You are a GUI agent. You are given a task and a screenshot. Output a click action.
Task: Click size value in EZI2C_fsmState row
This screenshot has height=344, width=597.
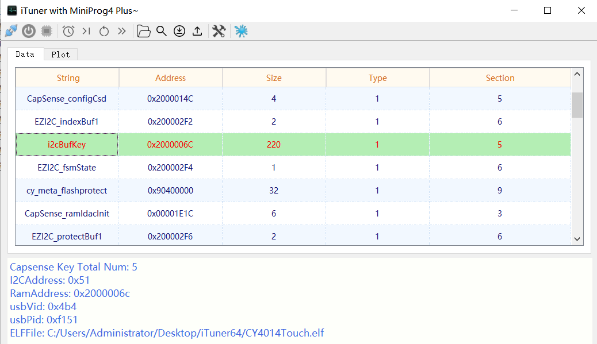(x=274, y=168)
